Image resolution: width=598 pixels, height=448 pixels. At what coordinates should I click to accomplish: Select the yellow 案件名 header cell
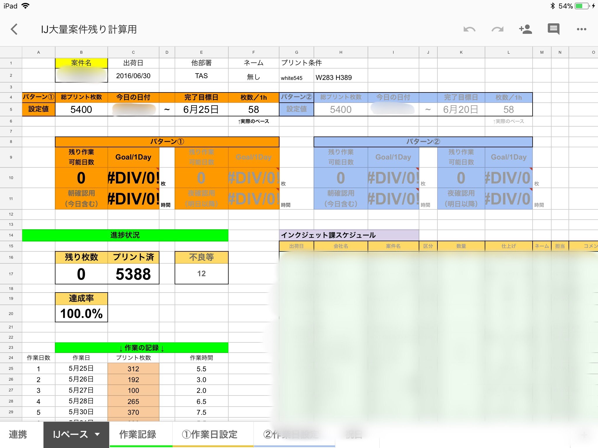click(x=81, y=63)
